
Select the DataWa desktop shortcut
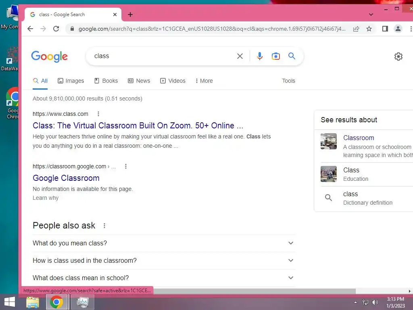[10, 59]
